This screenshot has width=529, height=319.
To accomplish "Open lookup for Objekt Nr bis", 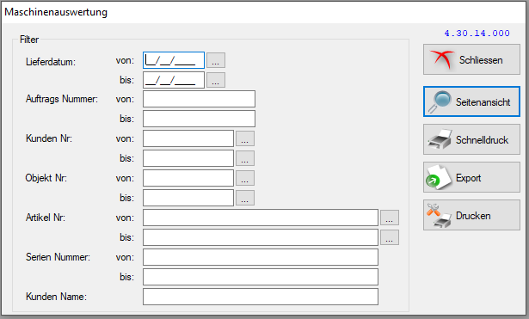I will click(x=245, y=198).
